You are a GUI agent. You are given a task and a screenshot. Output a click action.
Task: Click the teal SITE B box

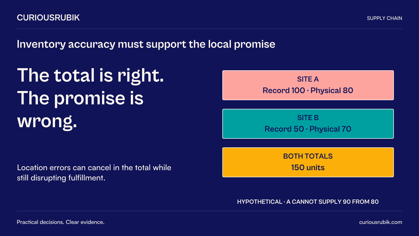point(308,124)
